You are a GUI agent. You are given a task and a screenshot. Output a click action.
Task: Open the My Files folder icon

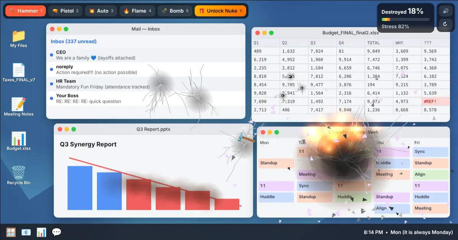[x=19, y=38]
